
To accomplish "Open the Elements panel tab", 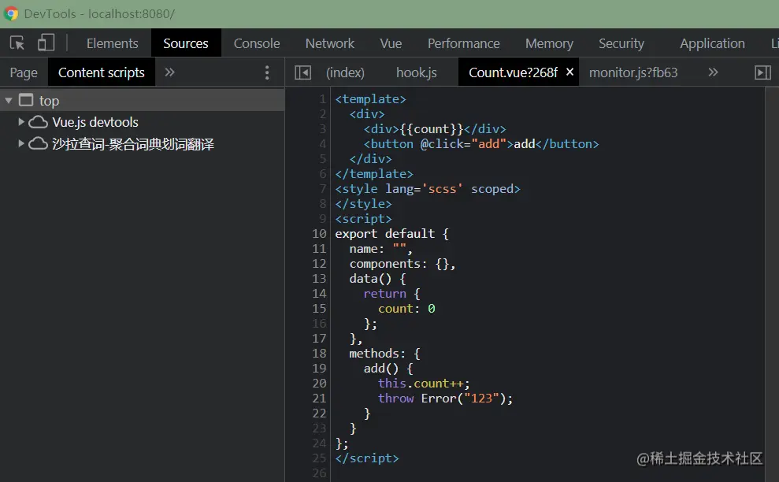I will 113,44.
